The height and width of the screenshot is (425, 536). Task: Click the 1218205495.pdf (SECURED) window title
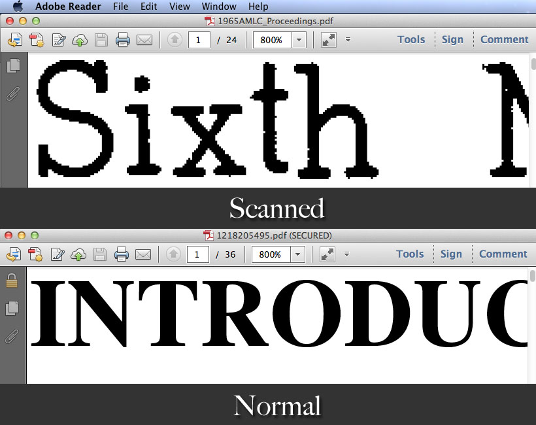[x=274, y=235]
